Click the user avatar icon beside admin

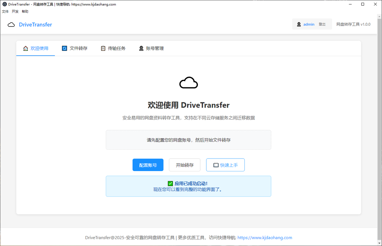pyautogui.click(x=299, y=24)
